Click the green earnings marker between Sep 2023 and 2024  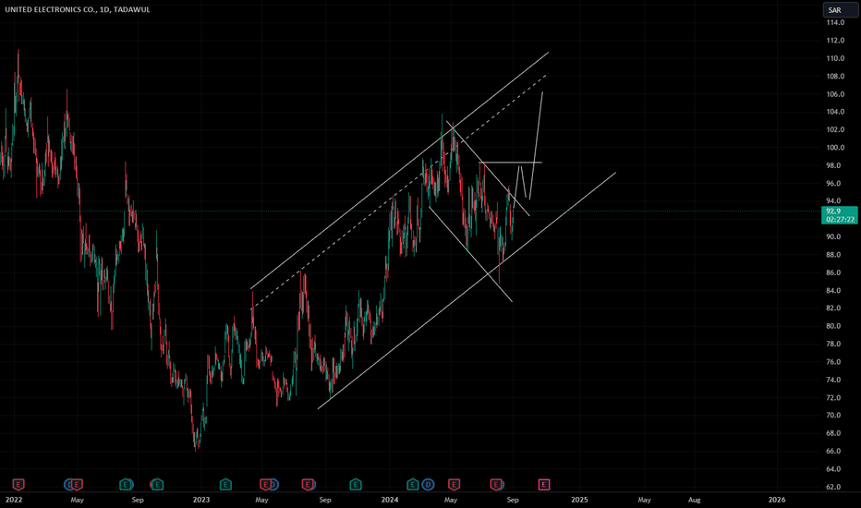[x=356, y=484]
